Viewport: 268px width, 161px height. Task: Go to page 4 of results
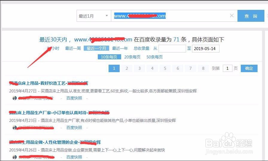[152, 68]
